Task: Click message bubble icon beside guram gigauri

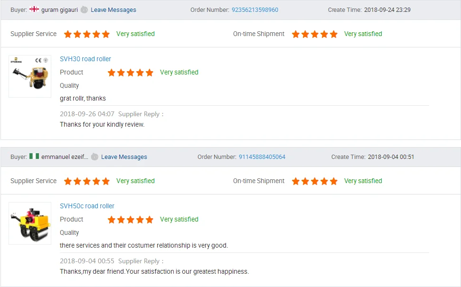Action: [x=84, y=10]
